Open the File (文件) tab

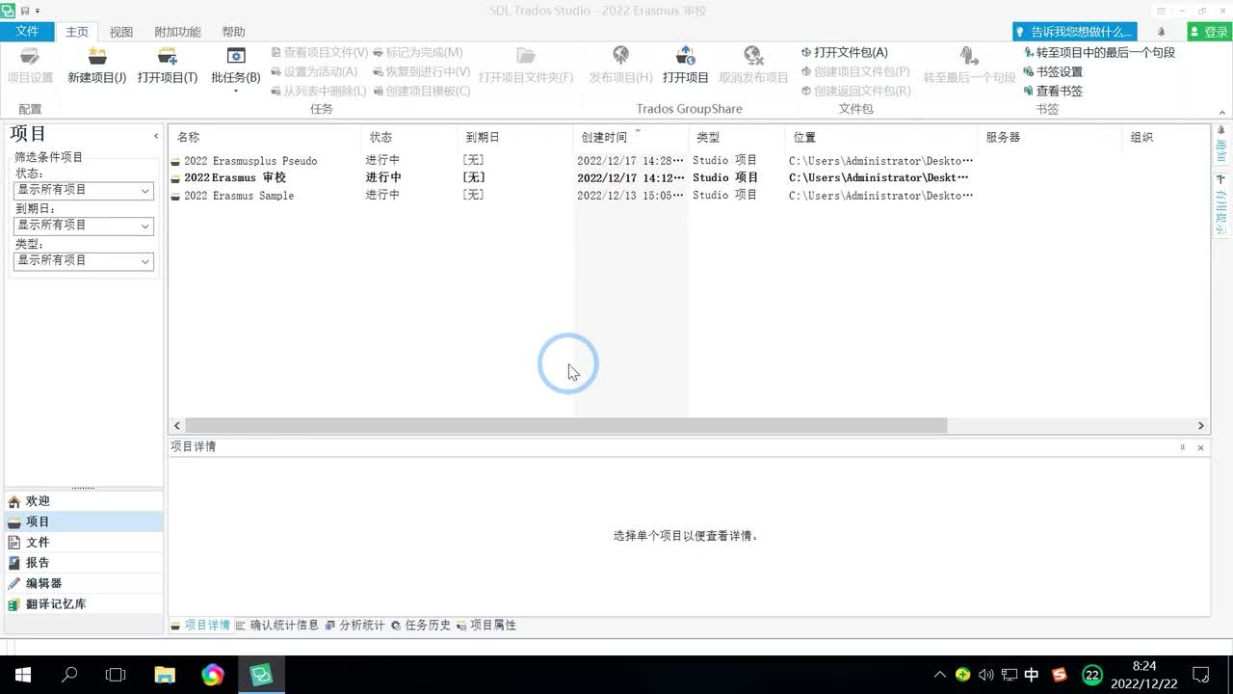(27, 32)
